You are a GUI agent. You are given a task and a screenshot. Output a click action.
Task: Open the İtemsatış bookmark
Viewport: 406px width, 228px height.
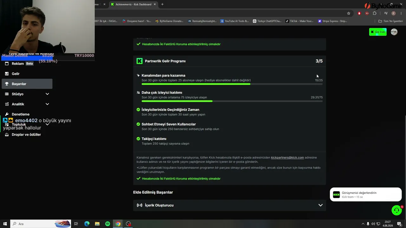click(202, 21)
